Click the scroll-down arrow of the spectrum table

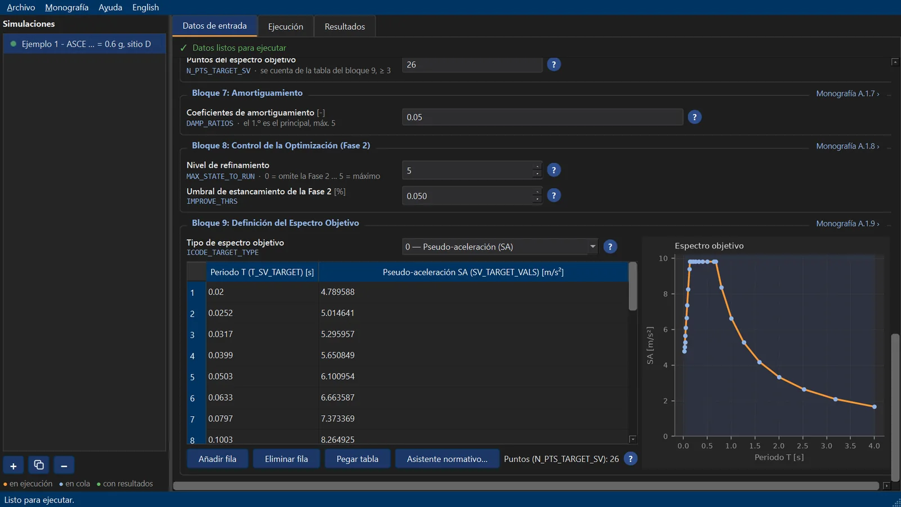pos(633,439)
